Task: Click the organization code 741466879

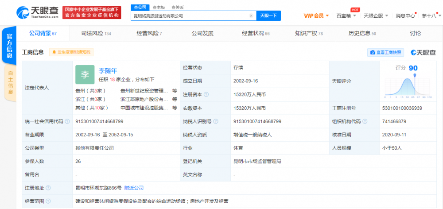Action: pyautogui.click(x=394, y=121)
